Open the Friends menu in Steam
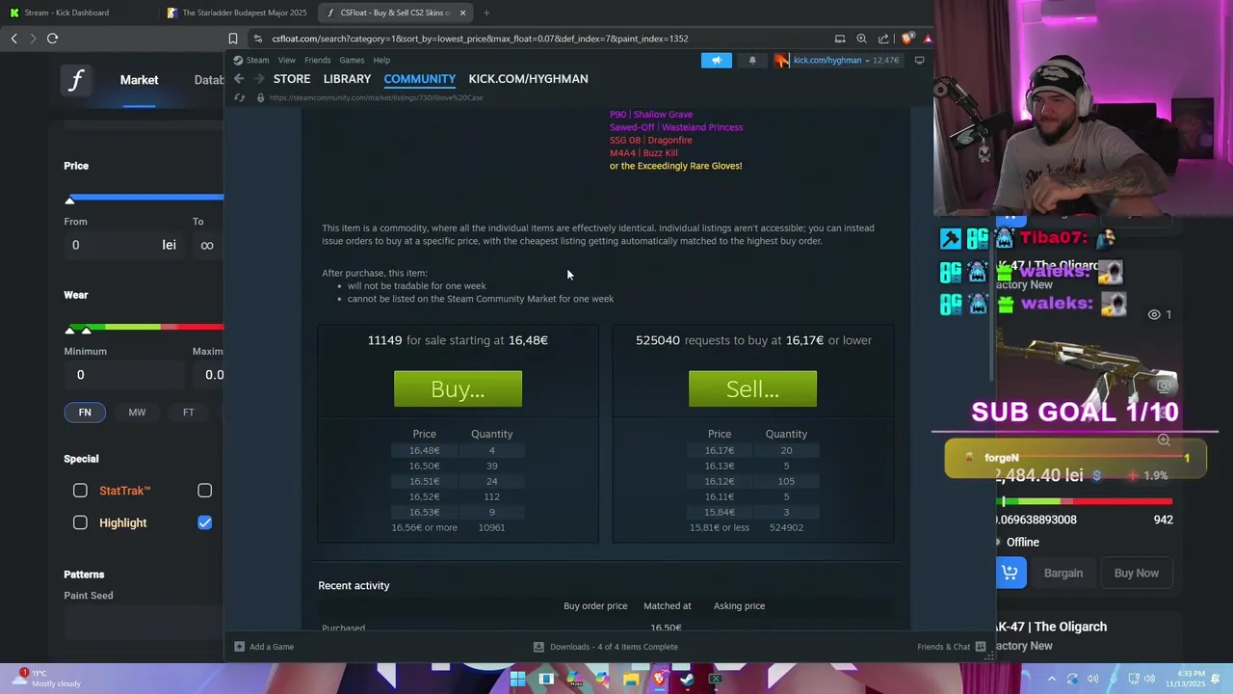Screen dimensions: 1233x694 pos(317,60)
